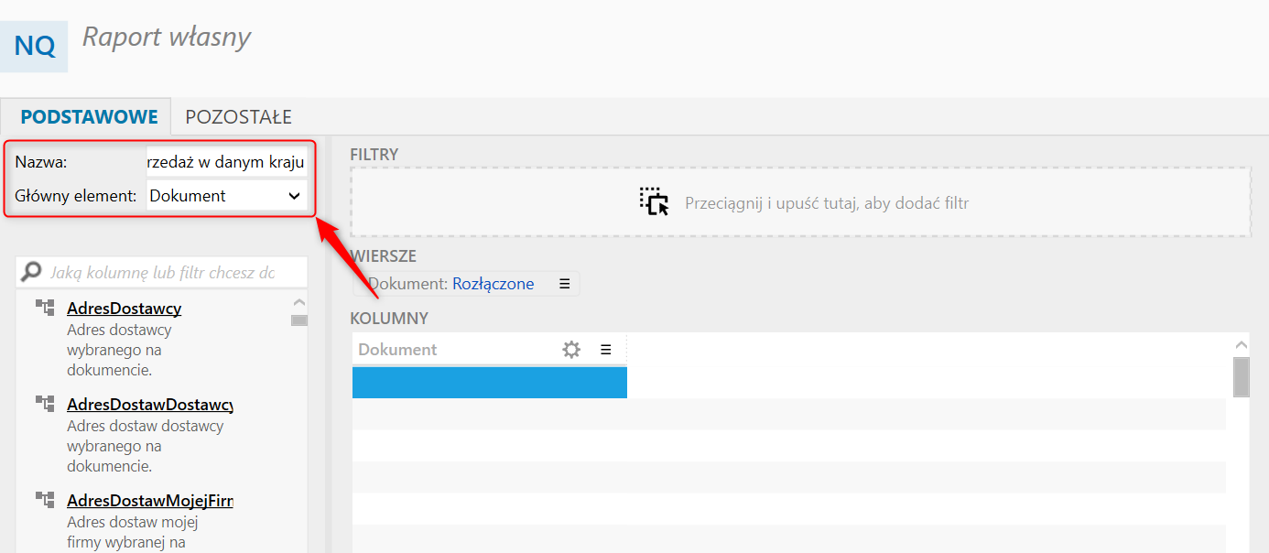Click the tree icon beside AdresDostawMojejFirmy
This screenshot has height=553, width=1269.
tap(44, 500)
